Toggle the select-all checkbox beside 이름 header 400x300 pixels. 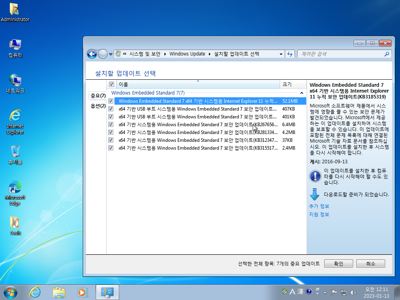pos(111,84)
